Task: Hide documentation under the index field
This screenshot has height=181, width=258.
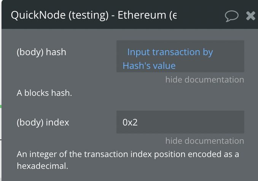Action: click(205, 141)
